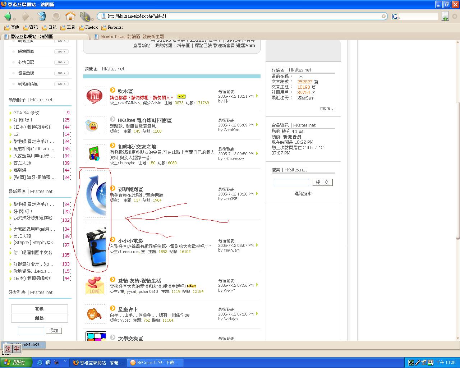Click the browser Back arrow button
Viewport: 460px width, 368px height.
8,16
